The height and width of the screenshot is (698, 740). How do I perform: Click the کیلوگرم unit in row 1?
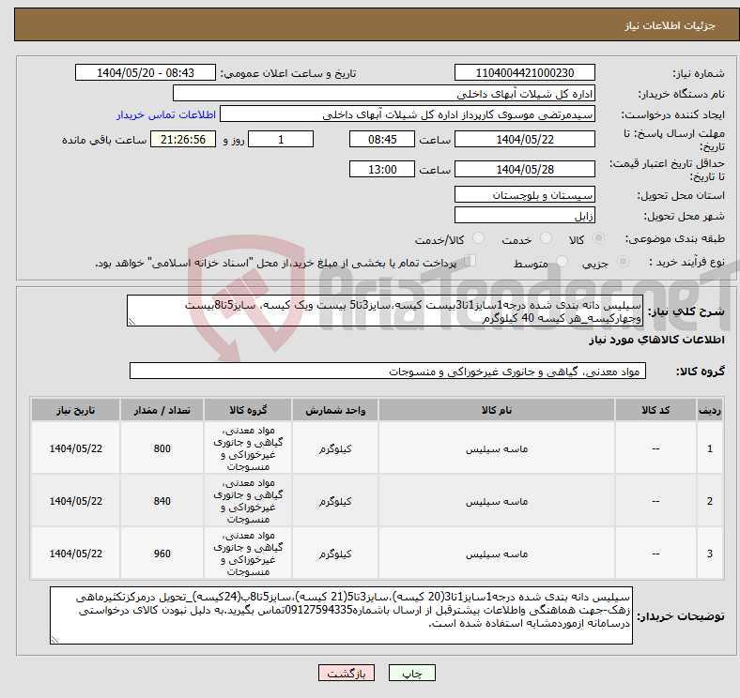(335, 449)
